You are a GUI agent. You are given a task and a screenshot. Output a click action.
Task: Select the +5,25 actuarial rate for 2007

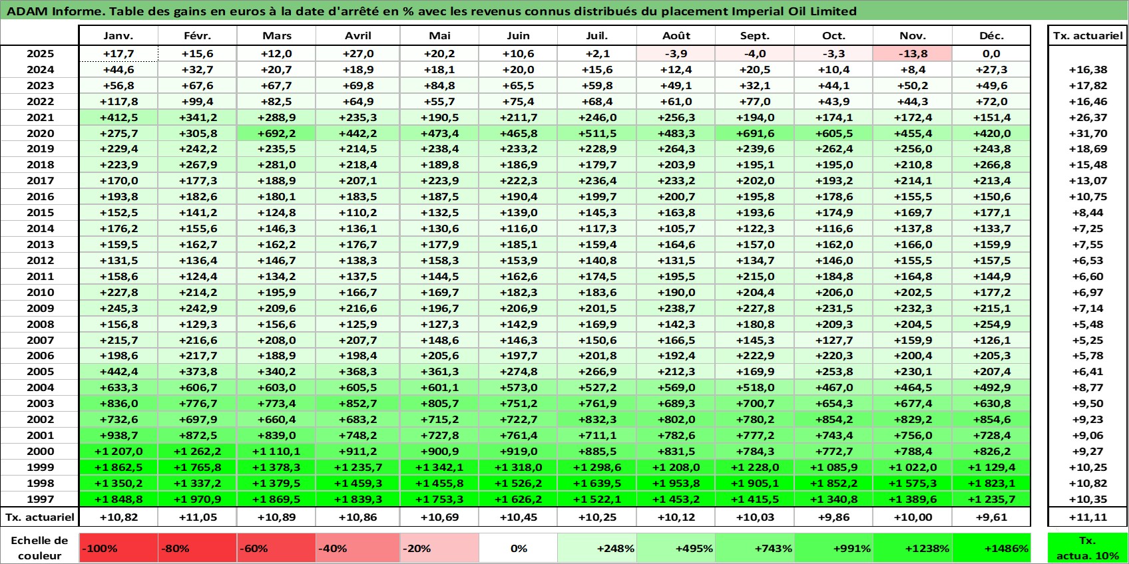click(1088, 340)
